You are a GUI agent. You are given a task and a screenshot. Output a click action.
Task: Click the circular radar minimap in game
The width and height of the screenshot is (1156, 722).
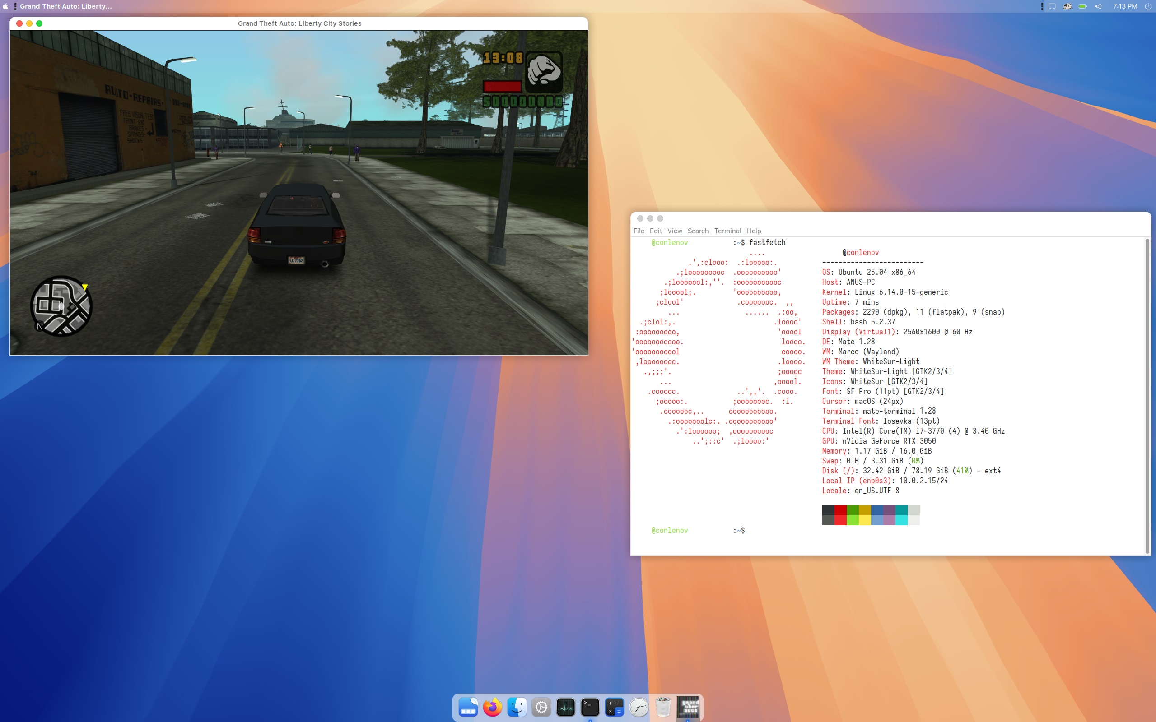[x=61, y=306]
